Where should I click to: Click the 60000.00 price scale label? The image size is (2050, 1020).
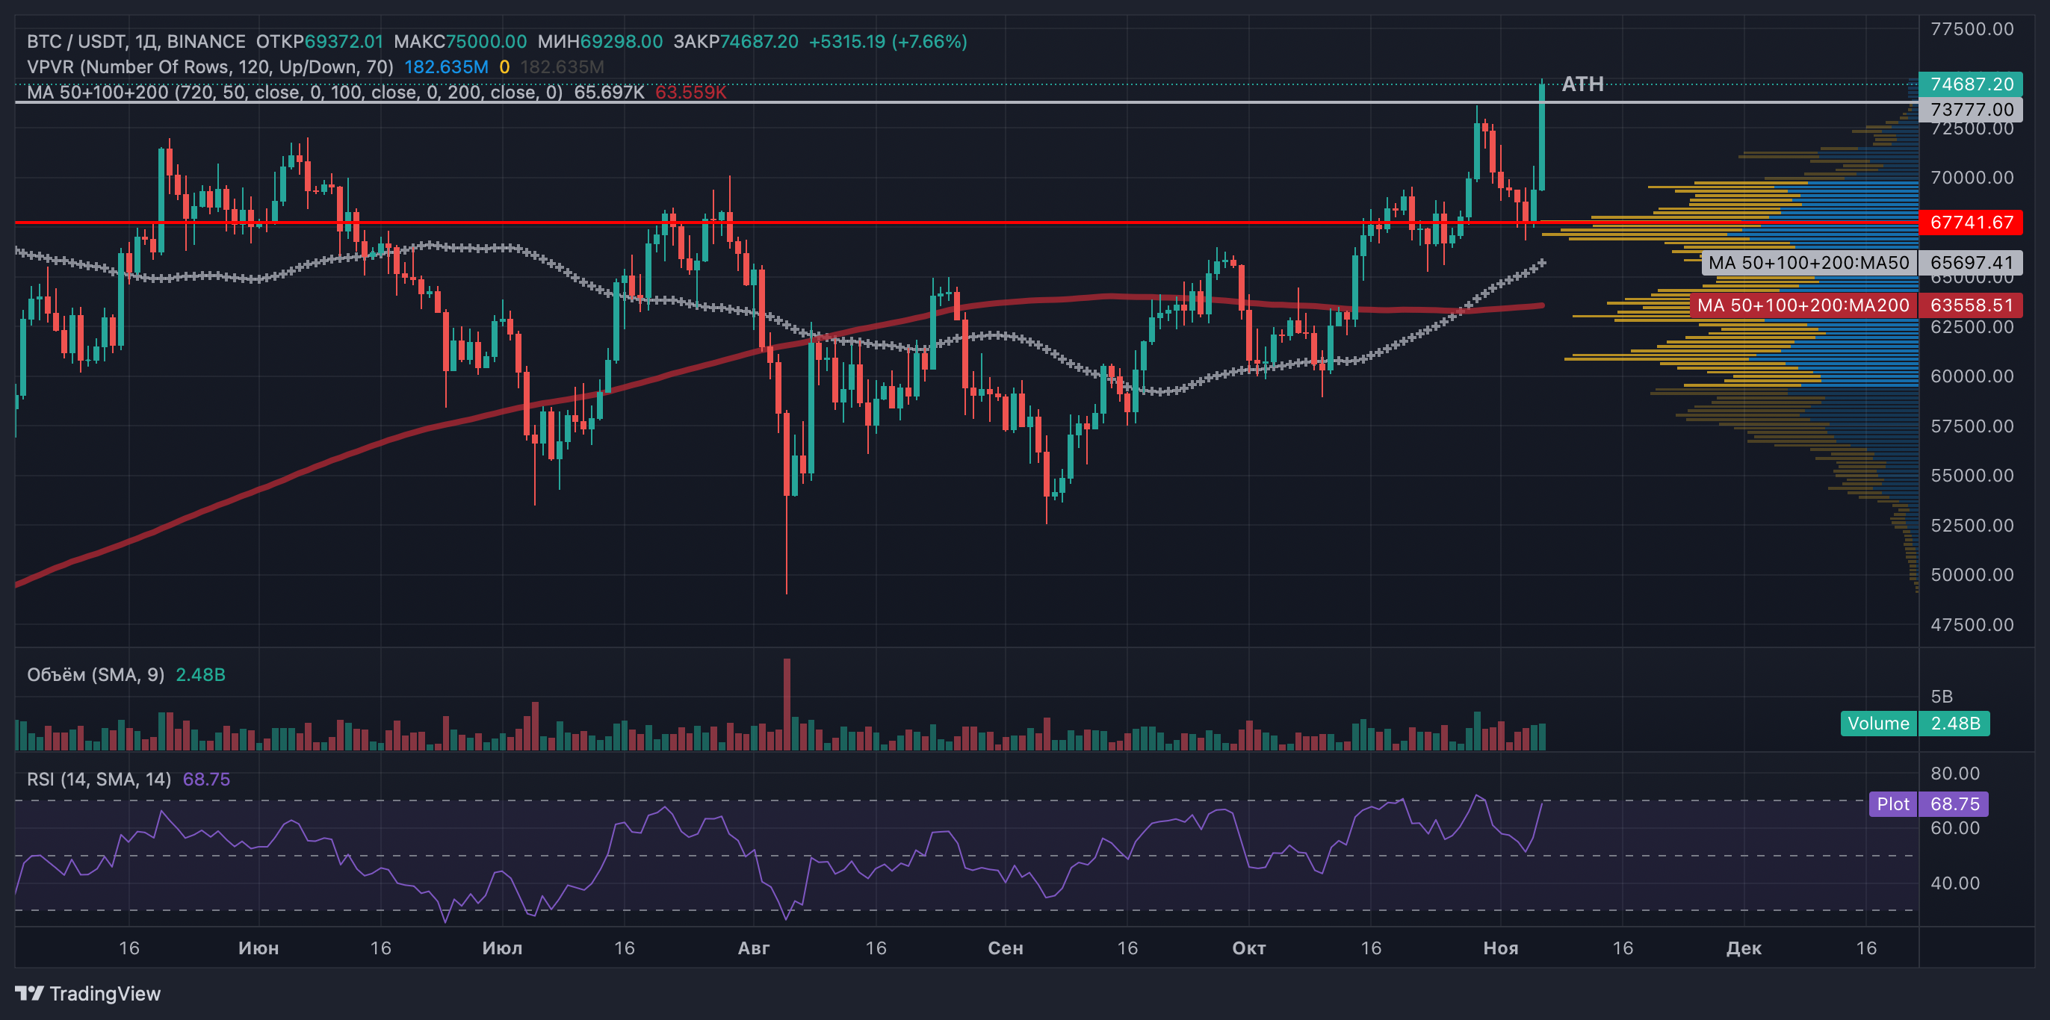coord(1972,376)
